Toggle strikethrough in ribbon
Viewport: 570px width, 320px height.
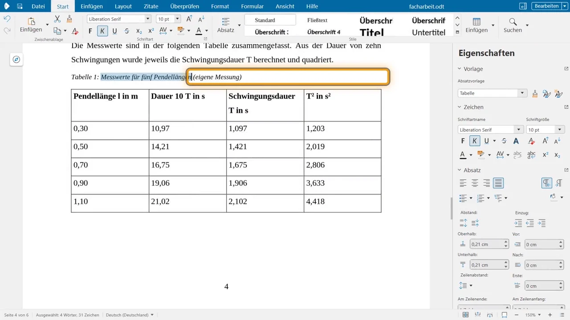(x=127, y=31)
